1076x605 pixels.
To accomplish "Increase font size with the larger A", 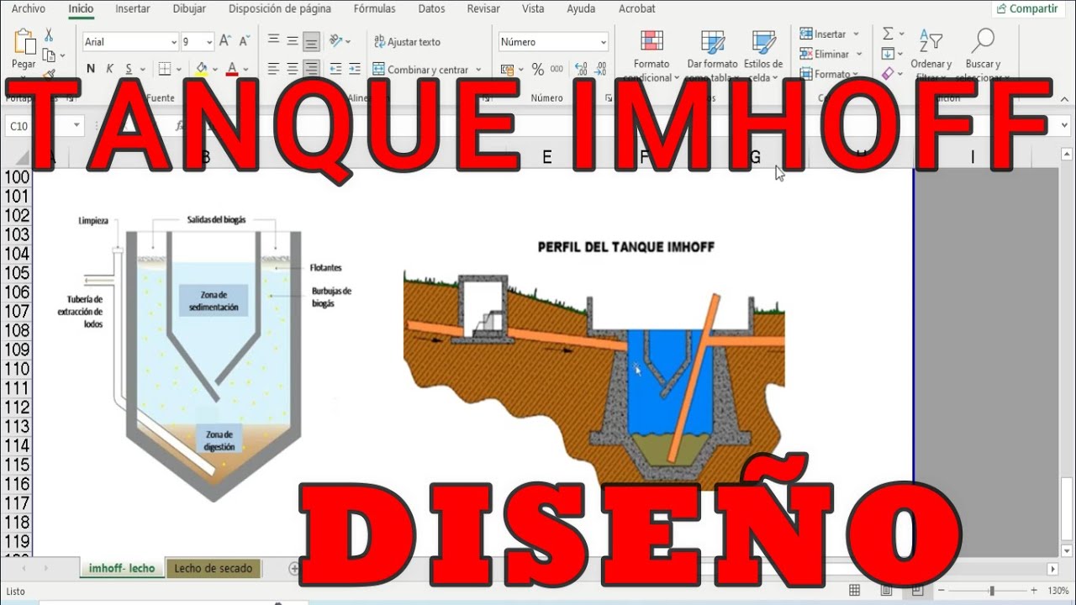I will [x=224, y=41].
